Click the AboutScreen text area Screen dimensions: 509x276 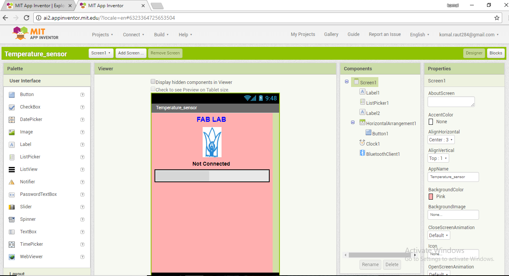(x=451, y=102)
